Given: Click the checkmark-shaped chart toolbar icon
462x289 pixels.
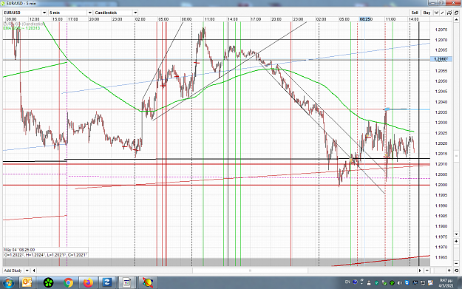Looking at the screenshot, I should point(436,13).
